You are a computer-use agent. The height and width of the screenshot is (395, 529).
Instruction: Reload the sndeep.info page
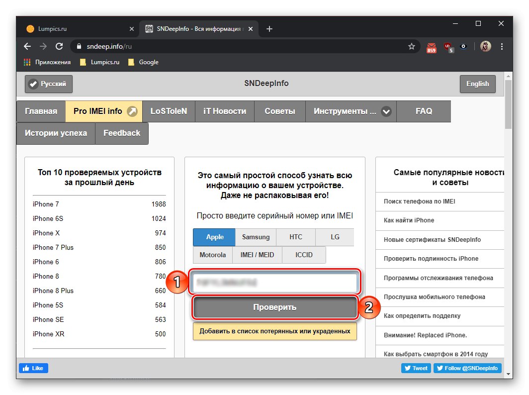pos(59,46)
